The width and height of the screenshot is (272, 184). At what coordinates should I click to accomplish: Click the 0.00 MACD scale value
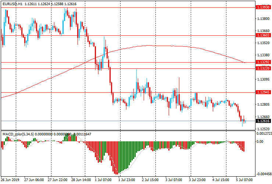coord(260,142)
